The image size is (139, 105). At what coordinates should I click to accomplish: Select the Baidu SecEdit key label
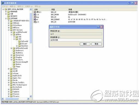(x=19, y=83)
